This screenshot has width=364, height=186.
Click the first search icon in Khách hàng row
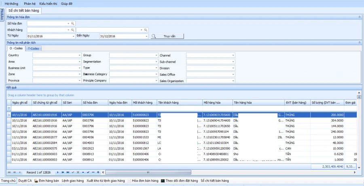73,30
